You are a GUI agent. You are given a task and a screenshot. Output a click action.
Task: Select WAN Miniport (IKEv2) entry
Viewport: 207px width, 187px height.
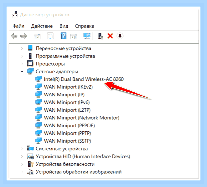point(68,87)
